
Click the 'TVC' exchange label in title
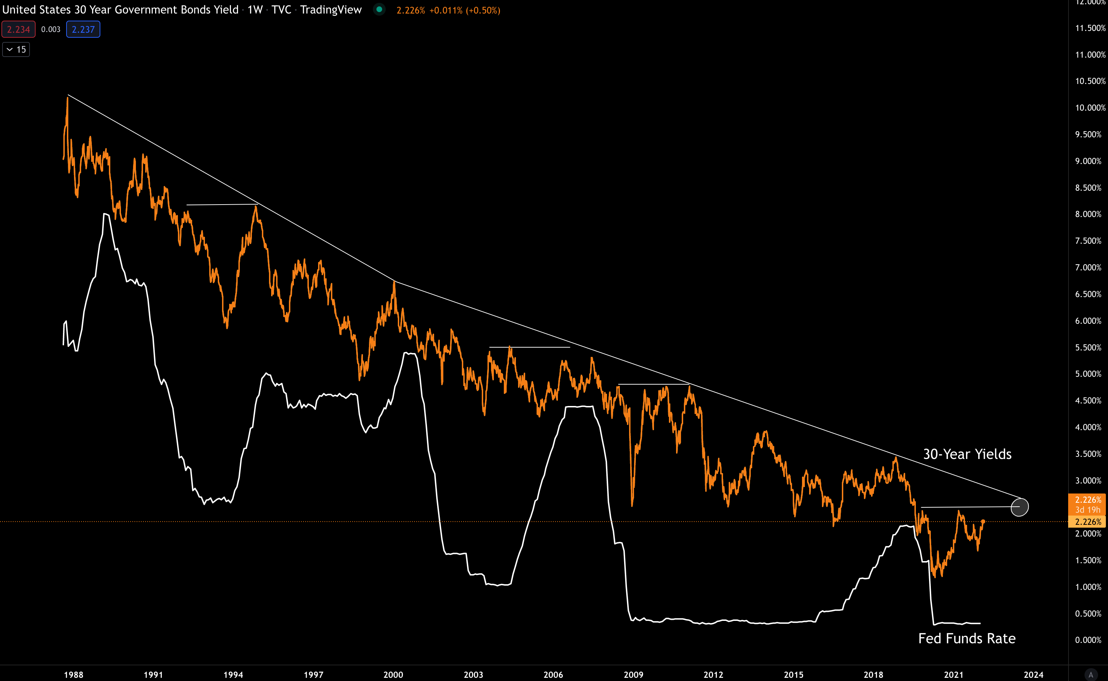click(281, 10)
